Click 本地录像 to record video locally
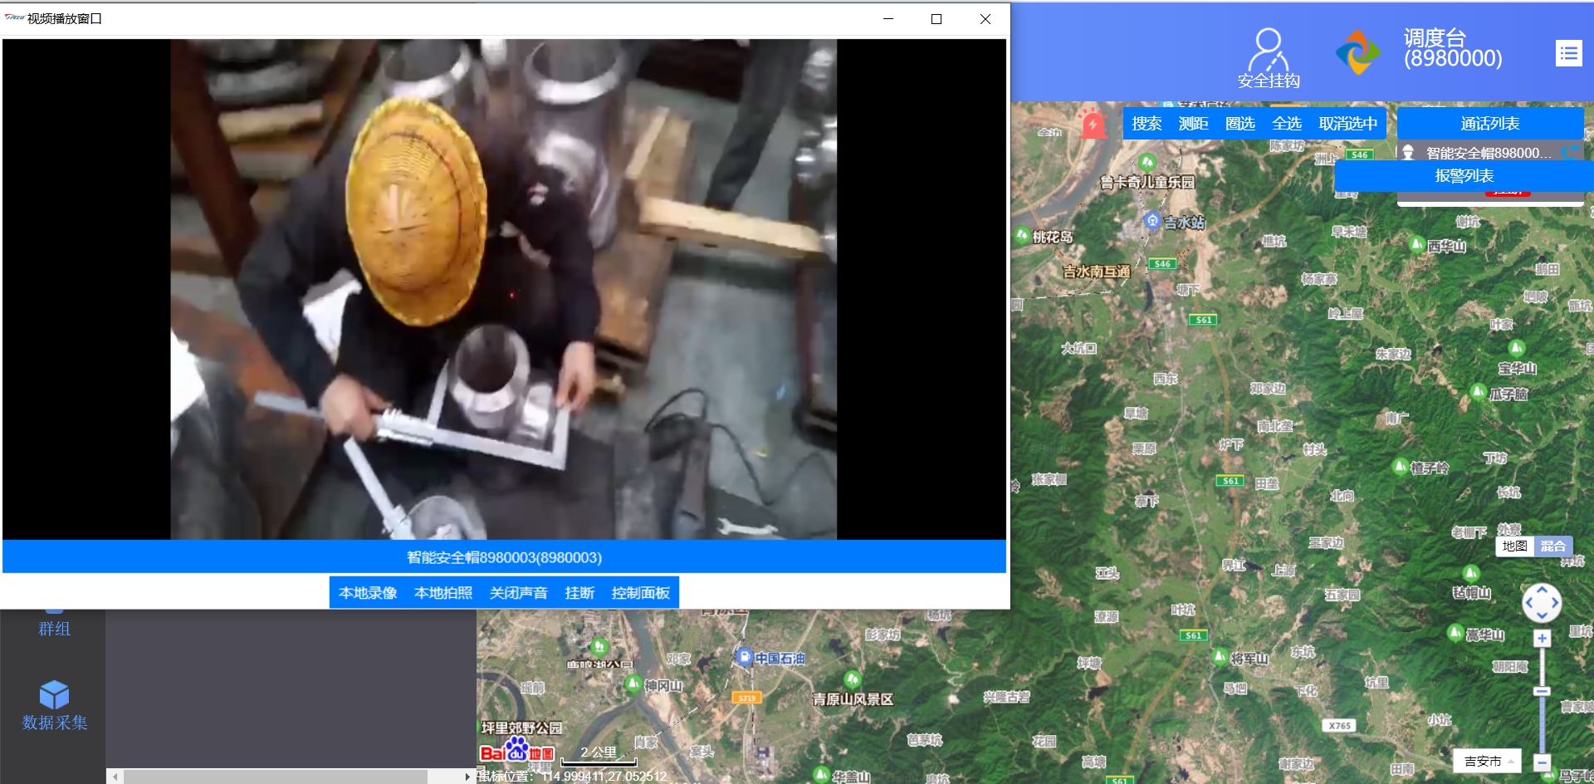Screen dimensions: 1594x784 point(368,593)
